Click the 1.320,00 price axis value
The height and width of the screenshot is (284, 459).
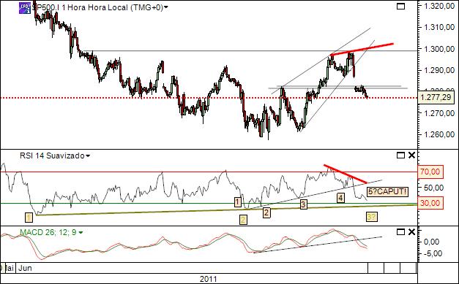[439, 6]
